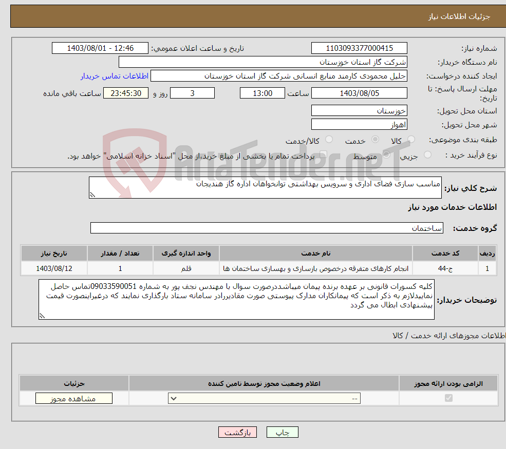506x449 pixels.
Task: Click the need number field 1103093377000415
Action: click(x=359, y=48)
